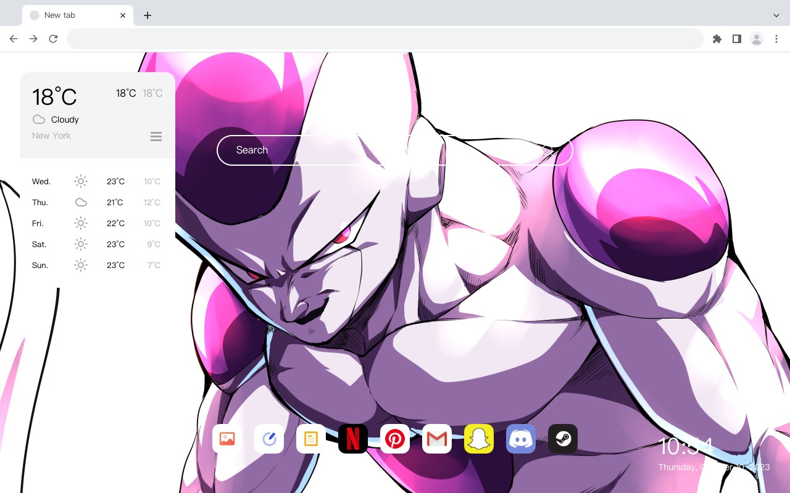Toggle the browser side panel
The width and height of the screenshot is (790, 493).
736,39
